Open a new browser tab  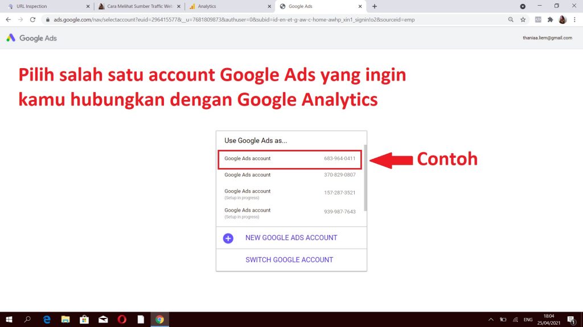coord(375,6)
